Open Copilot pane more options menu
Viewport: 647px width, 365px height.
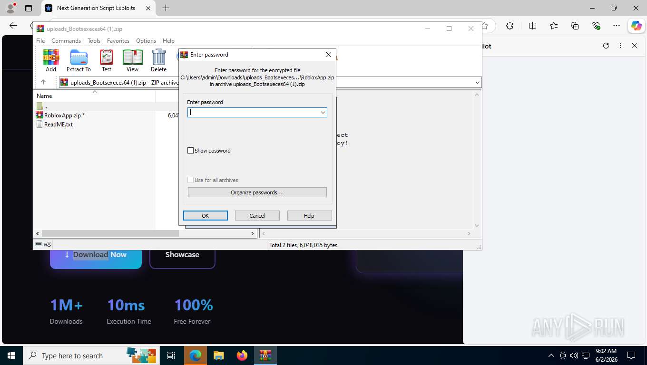[x=620, y=46]
